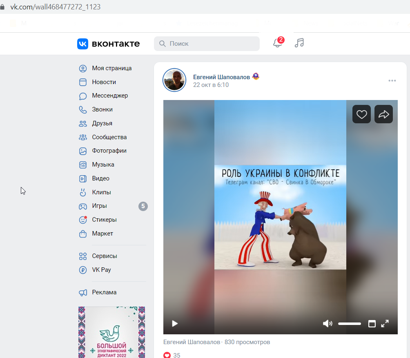Mute the video with speaker icon

328,324
